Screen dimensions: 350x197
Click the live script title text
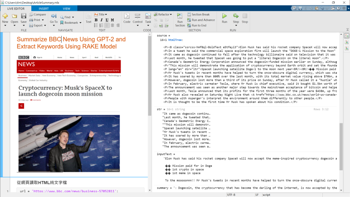pos(71,43)
